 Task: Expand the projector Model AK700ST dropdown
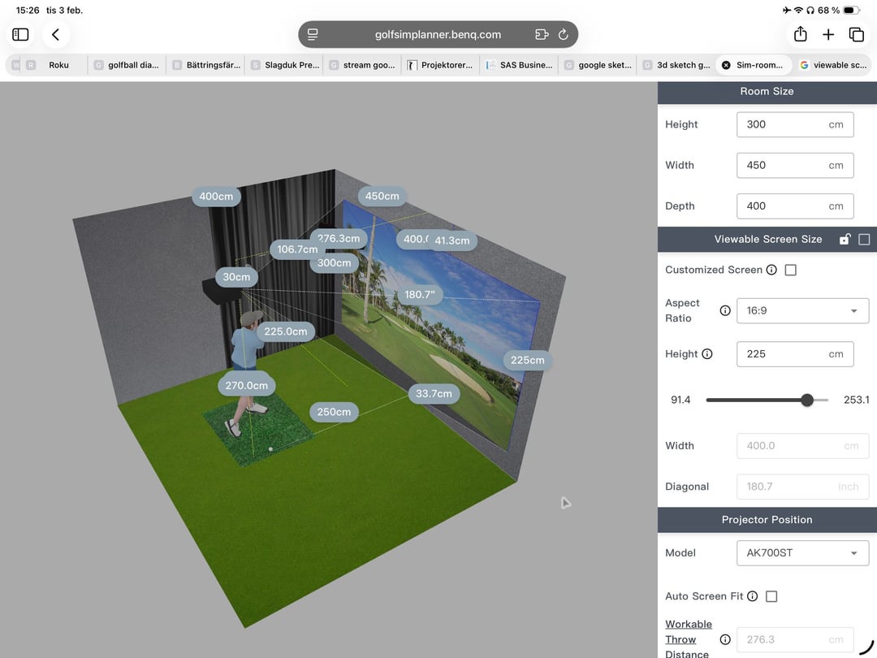tap(802, 553)
